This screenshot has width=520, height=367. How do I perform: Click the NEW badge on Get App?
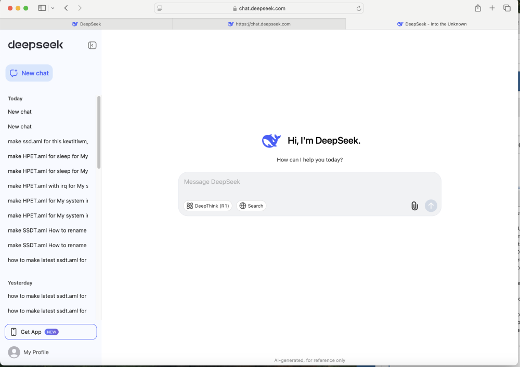pos(51,332)
